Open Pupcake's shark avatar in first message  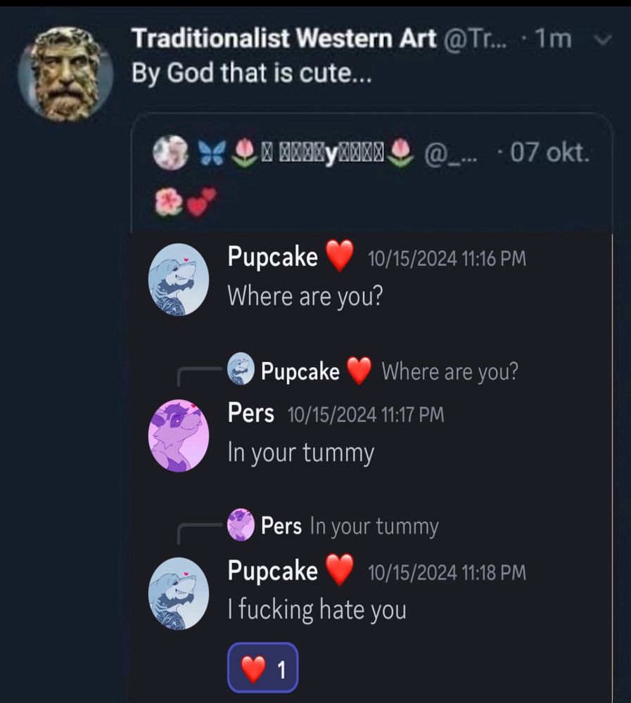point(179,280)
